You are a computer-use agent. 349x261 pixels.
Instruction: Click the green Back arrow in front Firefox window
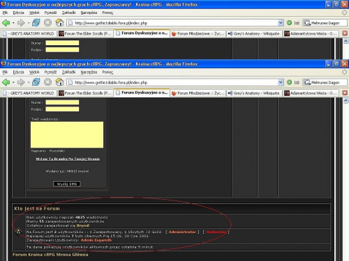coord(6,82)
